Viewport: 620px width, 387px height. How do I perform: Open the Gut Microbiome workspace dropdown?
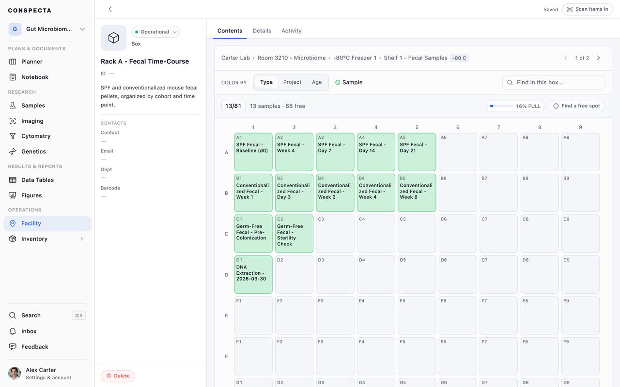point(47,29)
